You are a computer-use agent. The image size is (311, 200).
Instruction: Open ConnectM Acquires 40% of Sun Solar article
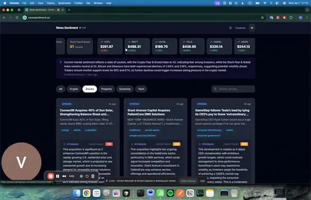pos(87,112)
